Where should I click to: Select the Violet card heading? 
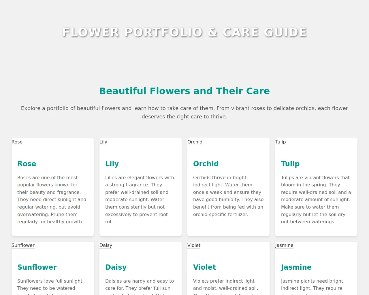click(204, 267)
